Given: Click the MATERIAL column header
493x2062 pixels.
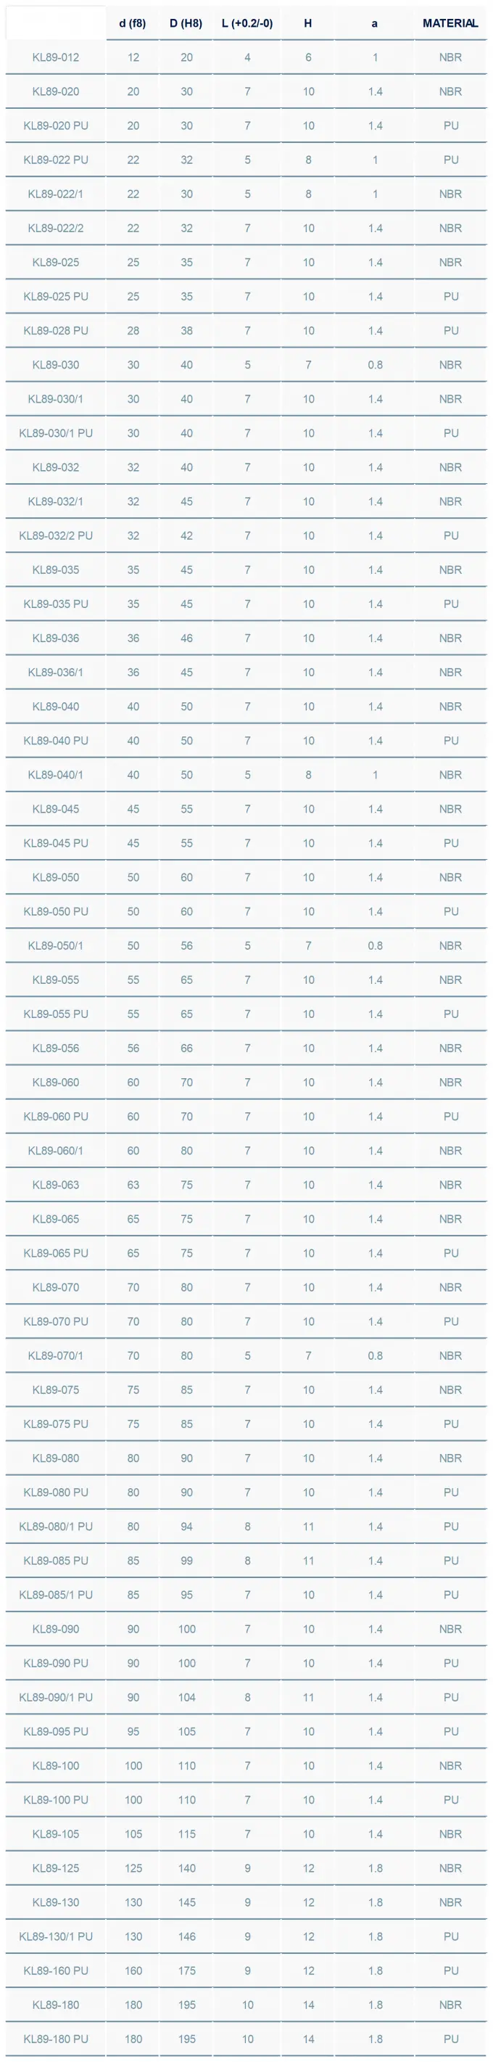Looking at the screenshot, I should (450, 23).
